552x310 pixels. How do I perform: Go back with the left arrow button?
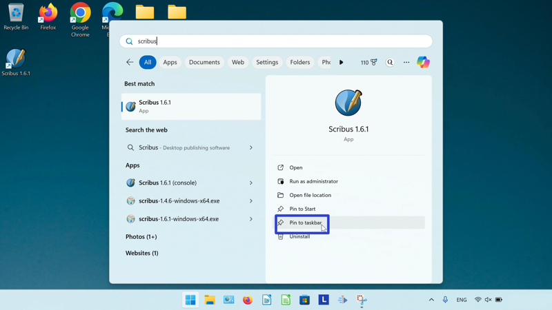click(130, 62)
